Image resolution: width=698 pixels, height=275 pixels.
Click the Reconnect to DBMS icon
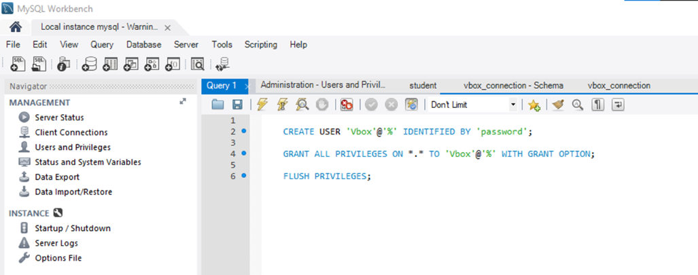click(x=222, y=65)
